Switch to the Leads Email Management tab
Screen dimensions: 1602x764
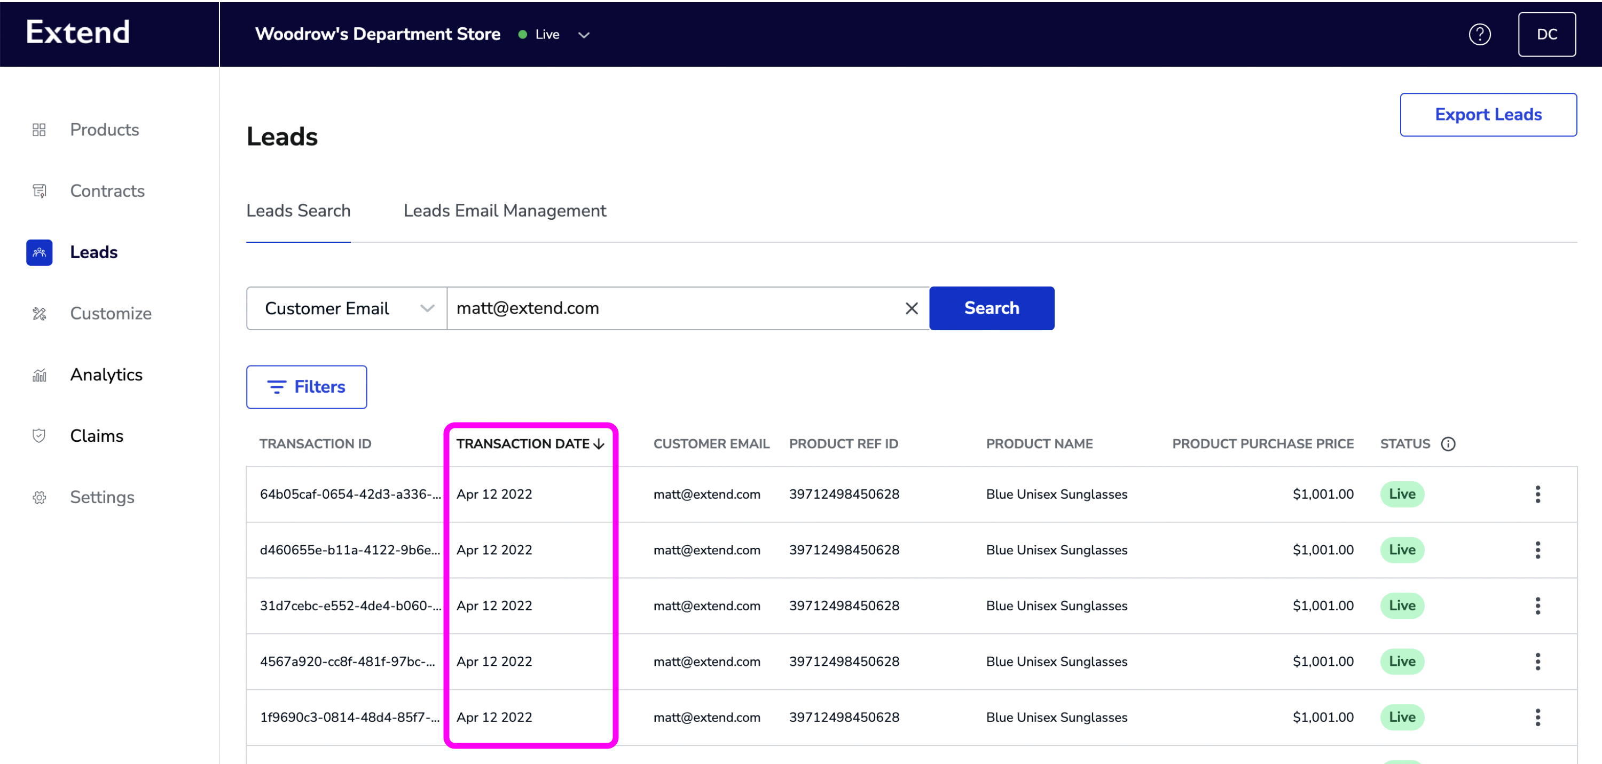tap(504, 211)
